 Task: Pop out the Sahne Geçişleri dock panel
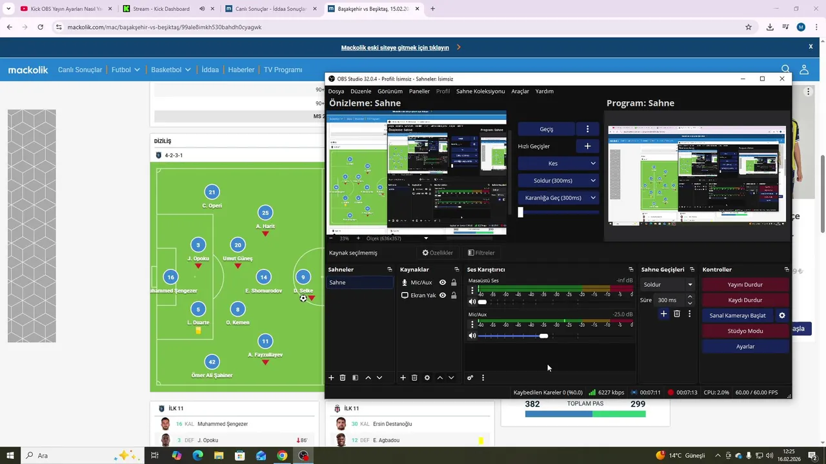[x=692, y=269]
